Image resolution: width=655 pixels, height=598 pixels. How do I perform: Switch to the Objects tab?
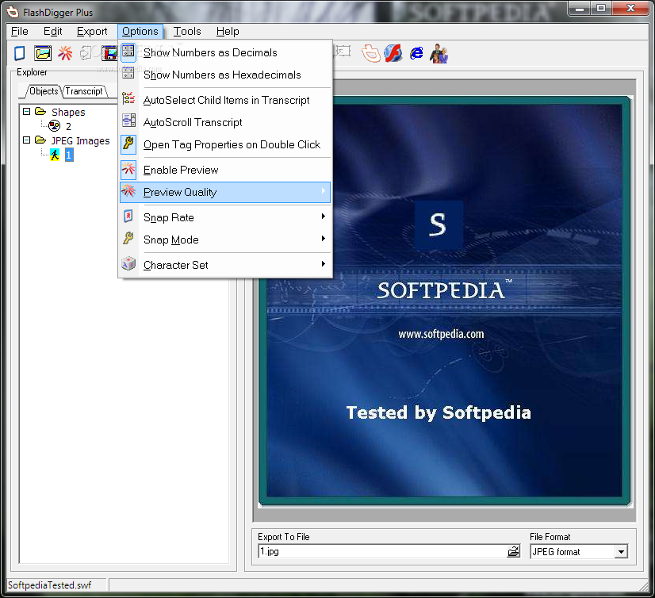(44, 91)
